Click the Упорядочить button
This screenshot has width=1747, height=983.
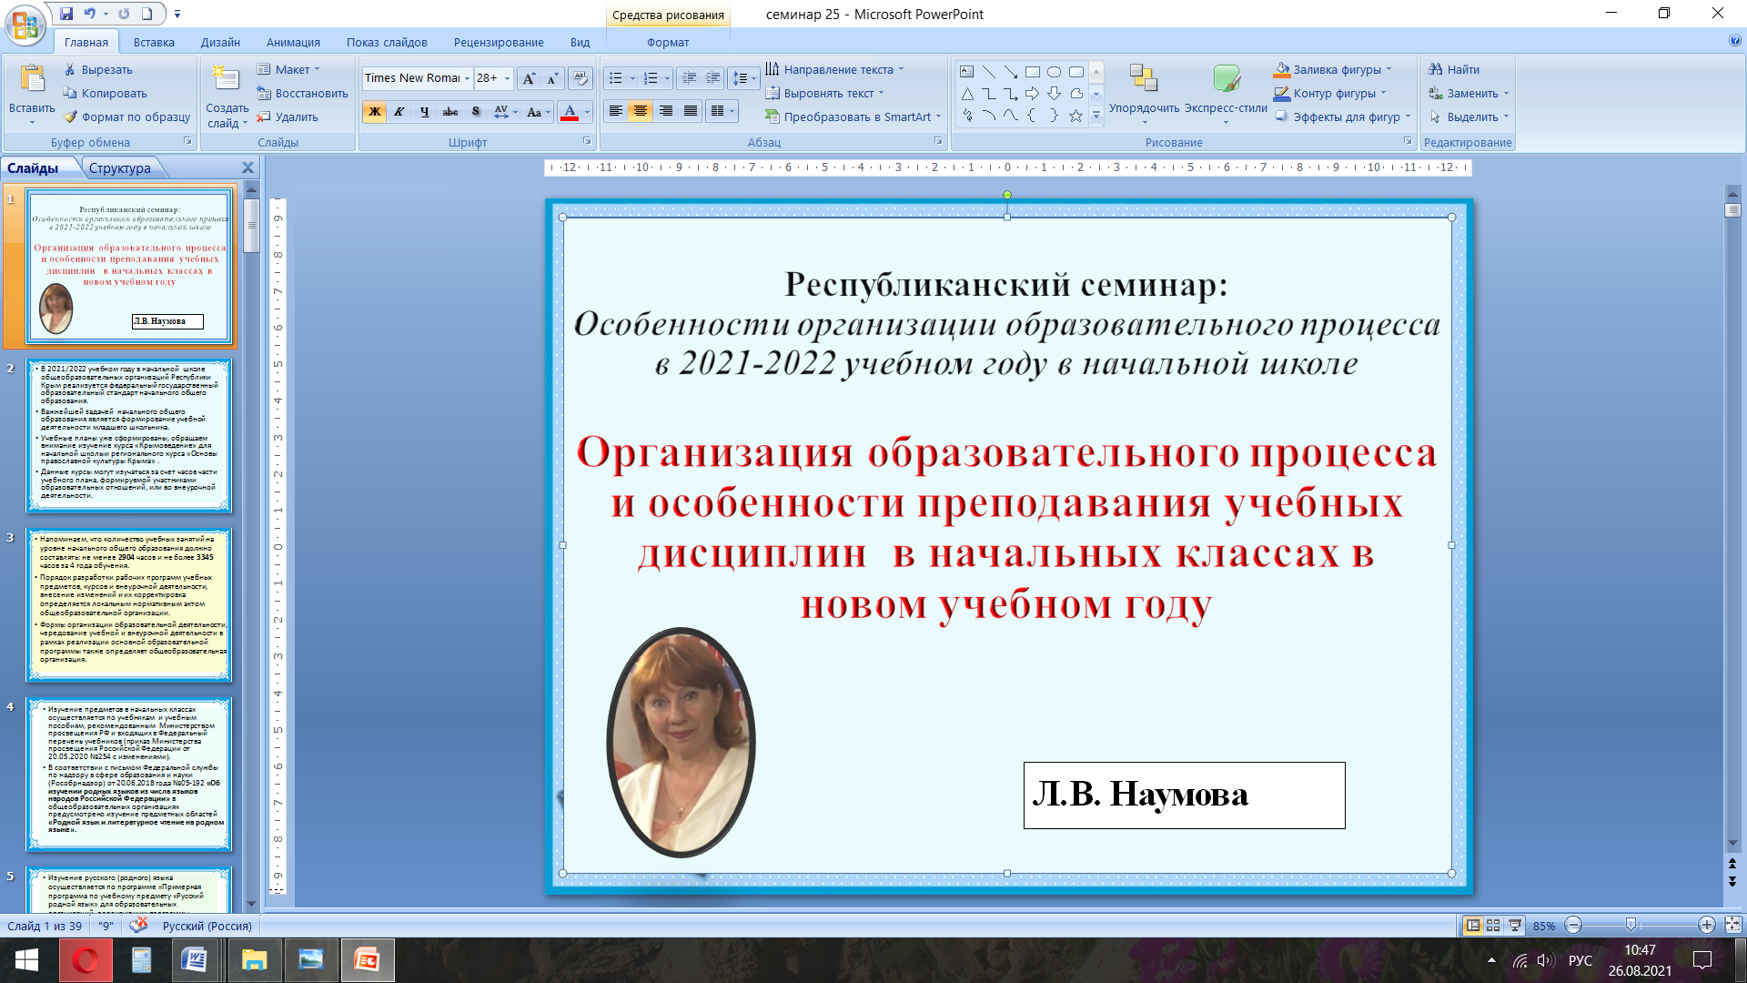pos(1144,92)
